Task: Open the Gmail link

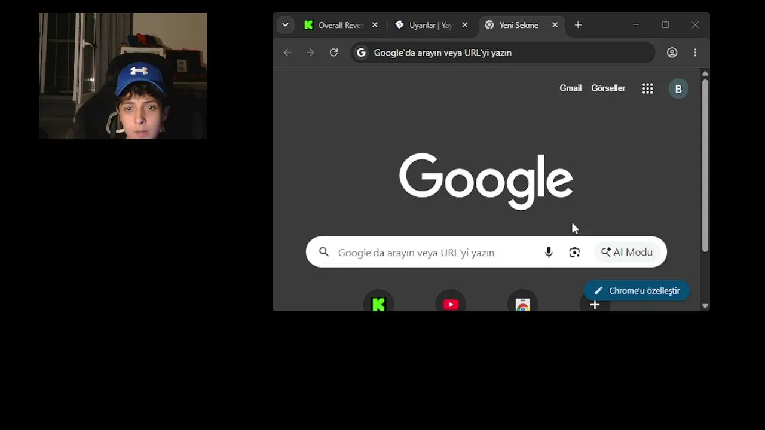Action: pyautogui.click(x=570, y=88)
